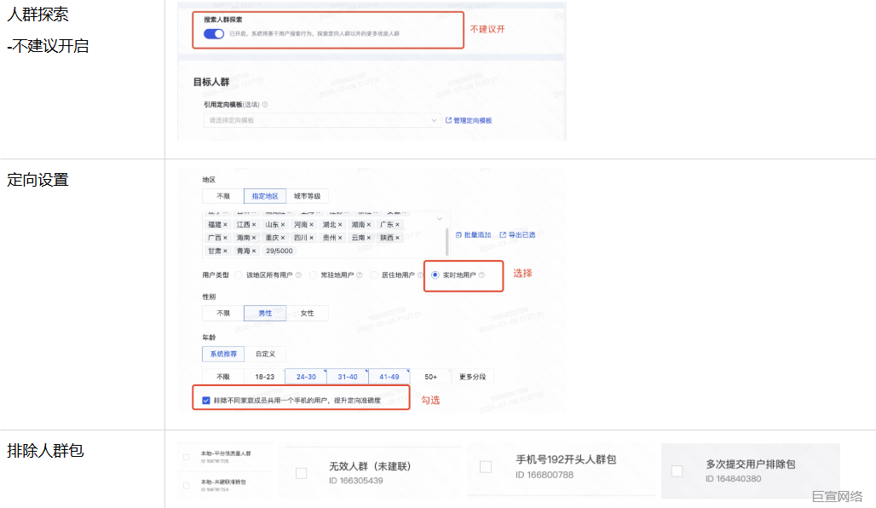The image size is (876, 508).
Task: Remove the 海南 region tag
Action: coord(254,238)
